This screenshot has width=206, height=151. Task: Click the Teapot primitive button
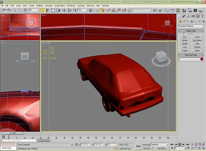(x=185, y=50)
